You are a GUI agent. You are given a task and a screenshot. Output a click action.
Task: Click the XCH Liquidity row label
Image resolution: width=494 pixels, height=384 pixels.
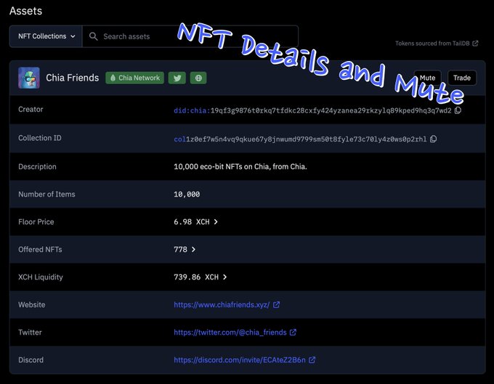[x=41, y=277]
